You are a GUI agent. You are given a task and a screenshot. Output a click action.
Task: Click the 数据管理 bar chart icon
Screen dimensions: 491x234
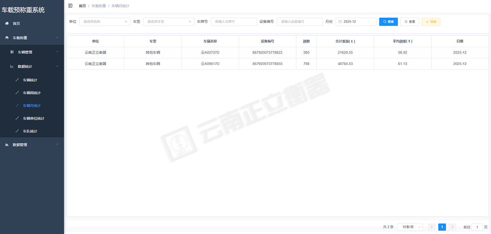(x=7, y=145)
